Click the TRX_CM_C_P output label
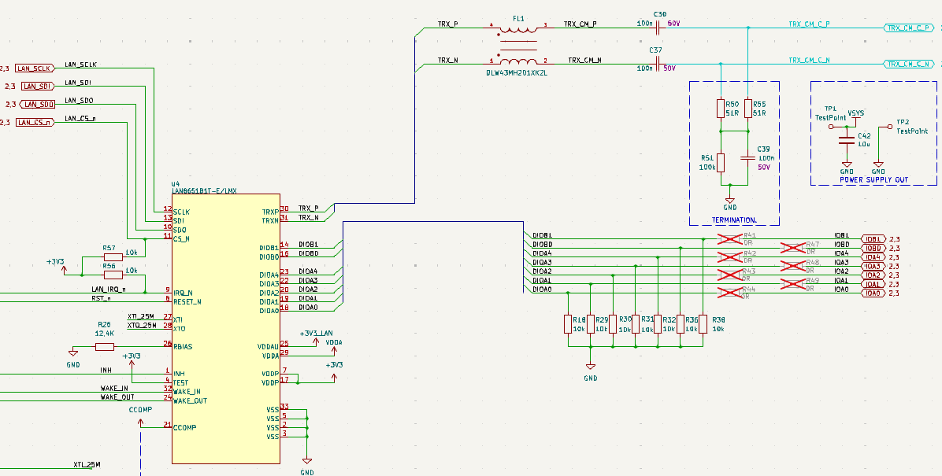 [910, 28]
